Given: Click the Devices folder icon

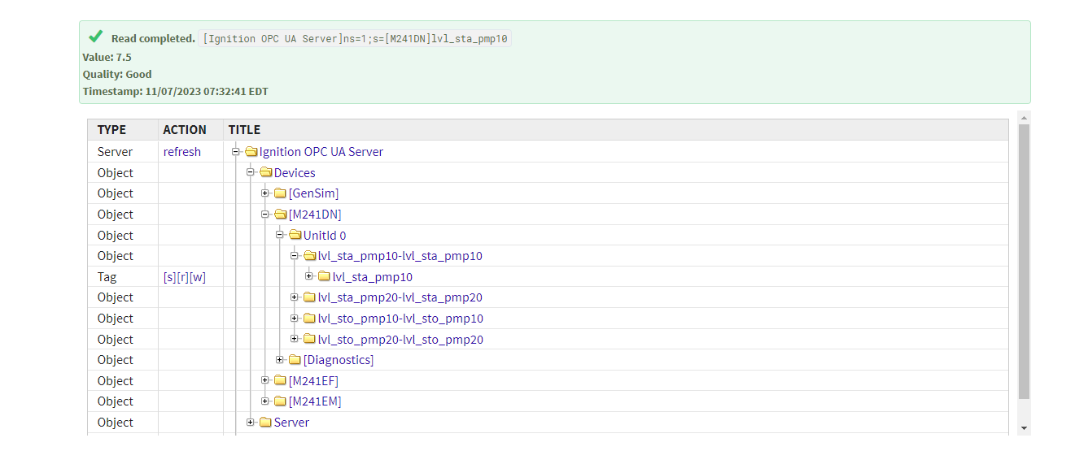Looking at the screenshot, I should click(x=265, y=172).
